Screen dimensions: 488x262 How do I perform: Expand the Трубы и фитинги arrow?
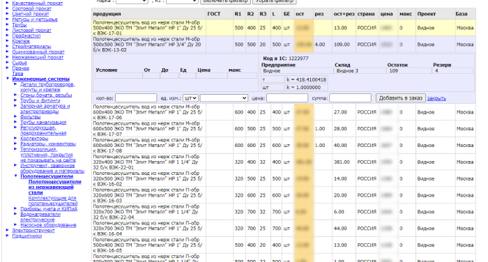coord(15,100)
